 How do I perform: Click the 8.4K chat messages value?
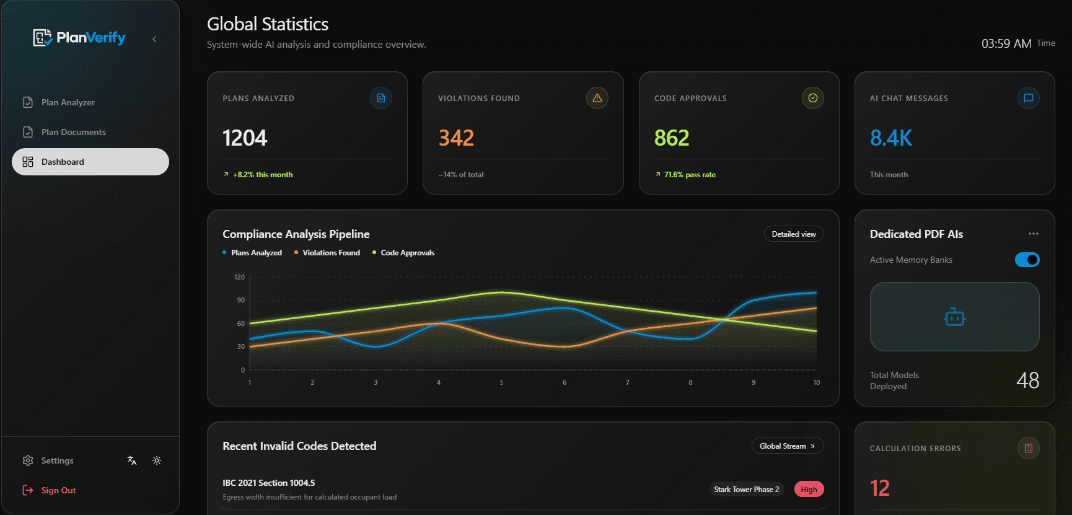click(x=891, y=138)
